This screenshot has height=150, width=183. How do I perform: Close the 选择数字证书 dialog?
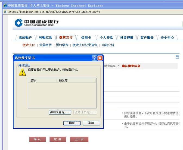click(100, 58)
